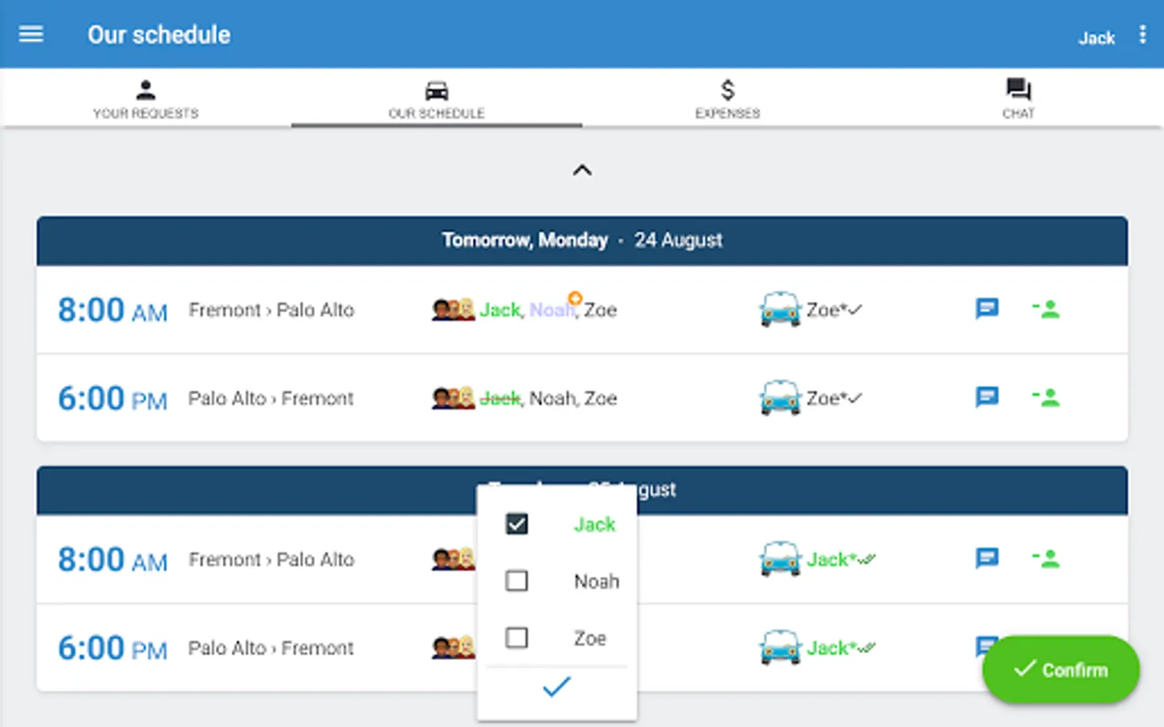This screenshot has height=727, width=1164.
Task: Check the Zoe checkbox
Action: tap(517, 638)
